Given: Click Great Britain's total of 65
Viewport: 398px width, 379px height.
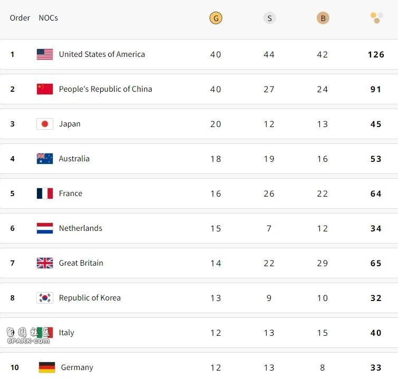Looking at the screenshot, I should [376, 263].
